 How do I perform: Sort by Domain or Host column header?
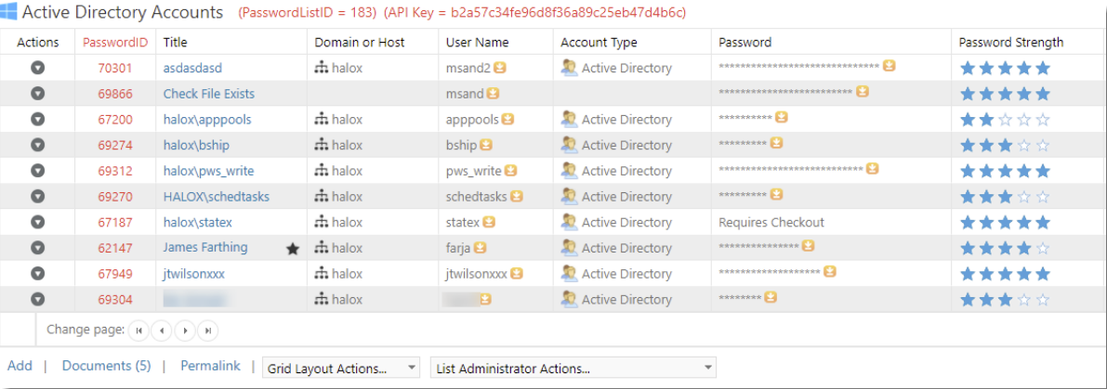pyautogui.click(x=360, y=43)
